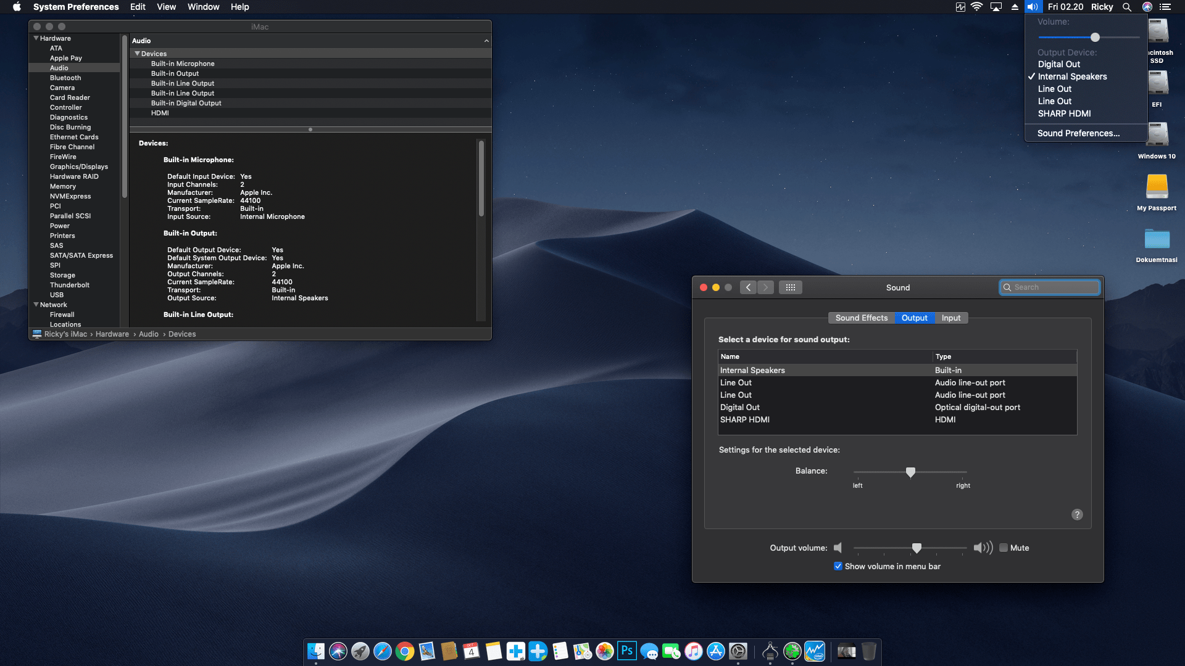Open the AirPlay display menu bar icon
Viewport: 1185px width, 666px height.
(x=996, y=7)
